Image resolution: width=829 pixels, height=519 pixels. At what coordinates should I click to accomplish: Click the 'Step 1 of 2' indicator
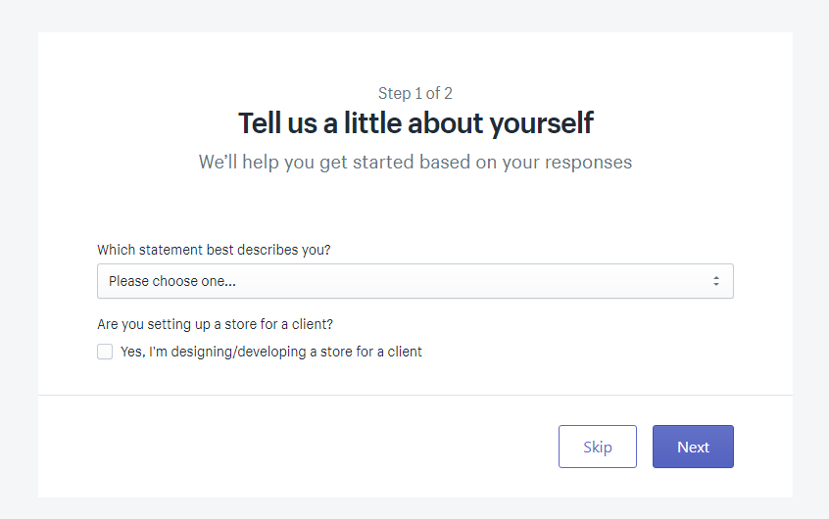[414, 93]
